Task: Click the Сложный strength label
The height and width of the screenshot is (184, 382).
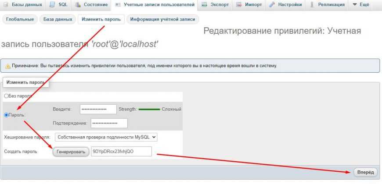Action: point(172,110)
